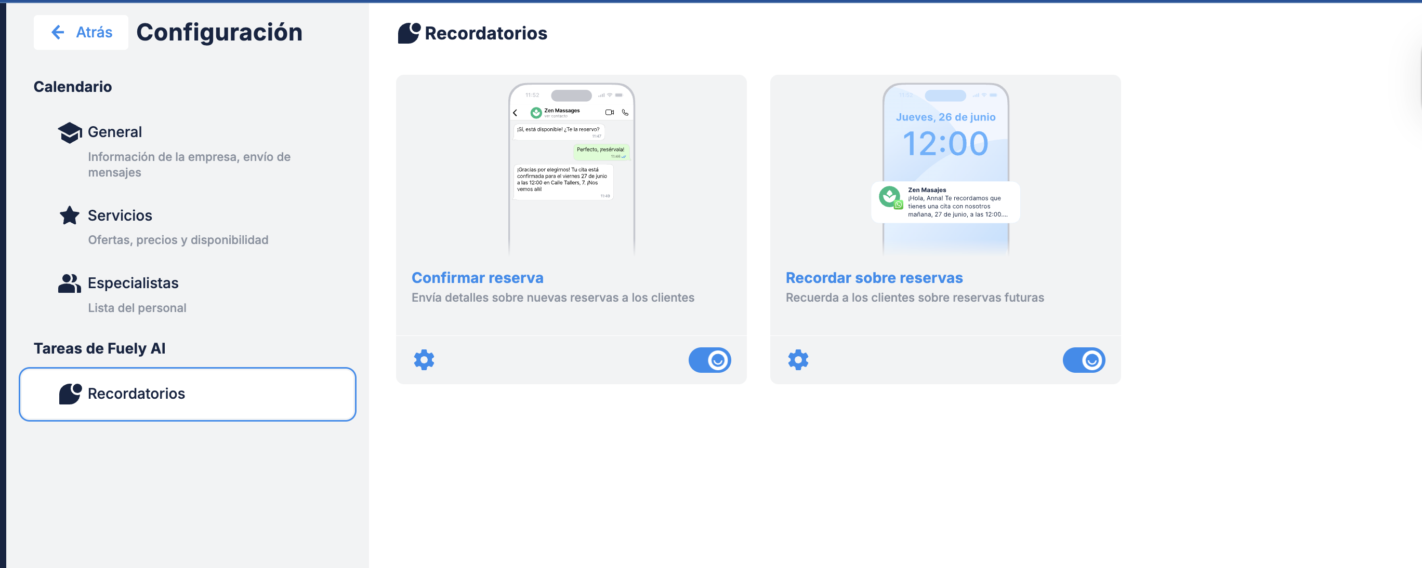1422x568 pixels.
Task: Open the Especialistas settings section
Action: [133, 283]
